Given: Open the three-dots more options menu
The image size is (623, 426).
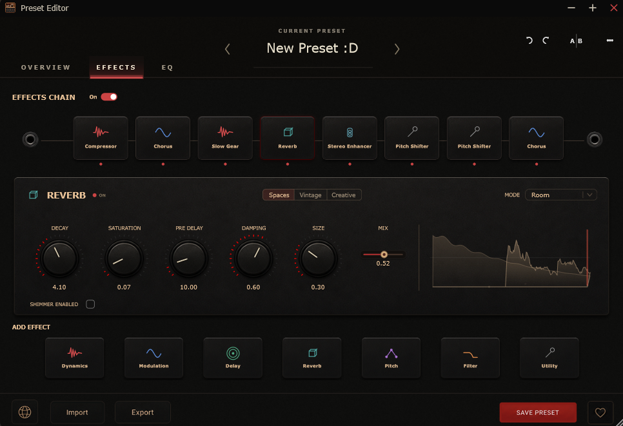Looking at the screenshot, I should pos(609,41).
